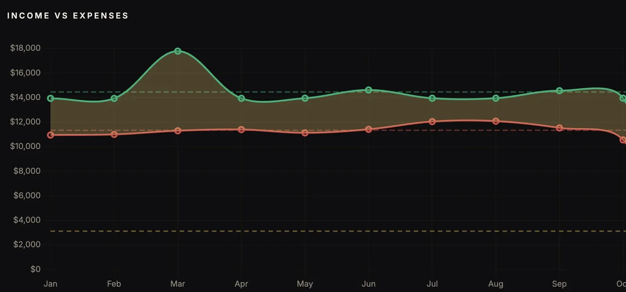Image resolution: width=626 pixels, height=292 pixels.
Task: Click the $6,000 y-axis label
Action: (x=27, y=196)
